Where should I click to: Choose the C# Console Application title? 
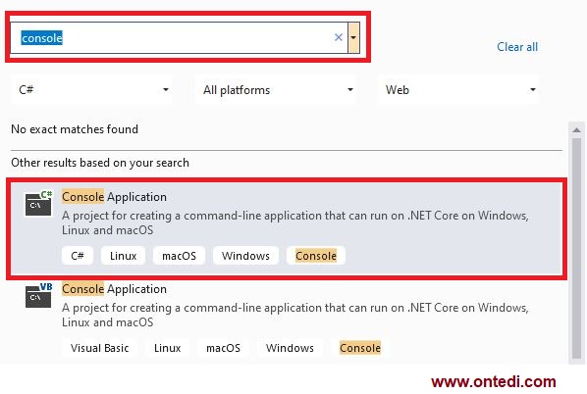pos(114,197)
